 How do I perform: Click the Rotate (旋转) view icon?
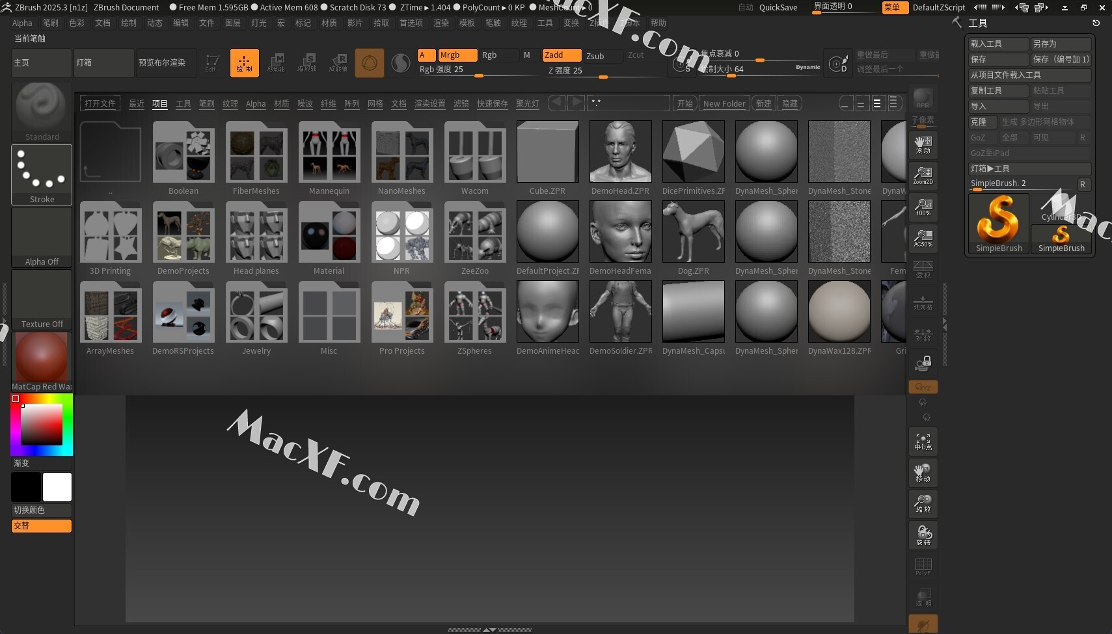pyautogui.click(x=923, y=535)
